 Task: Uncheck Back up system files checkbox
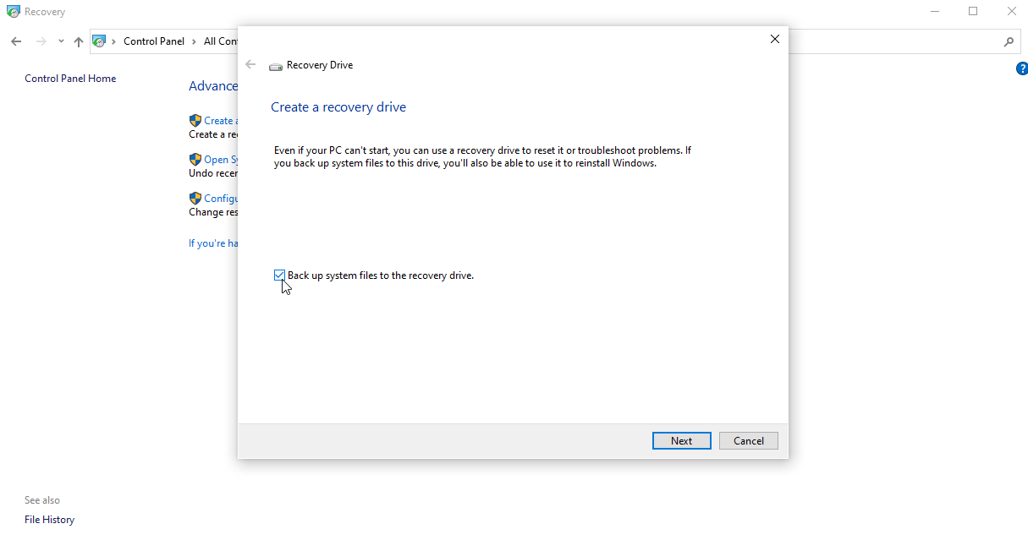point(279,275)
